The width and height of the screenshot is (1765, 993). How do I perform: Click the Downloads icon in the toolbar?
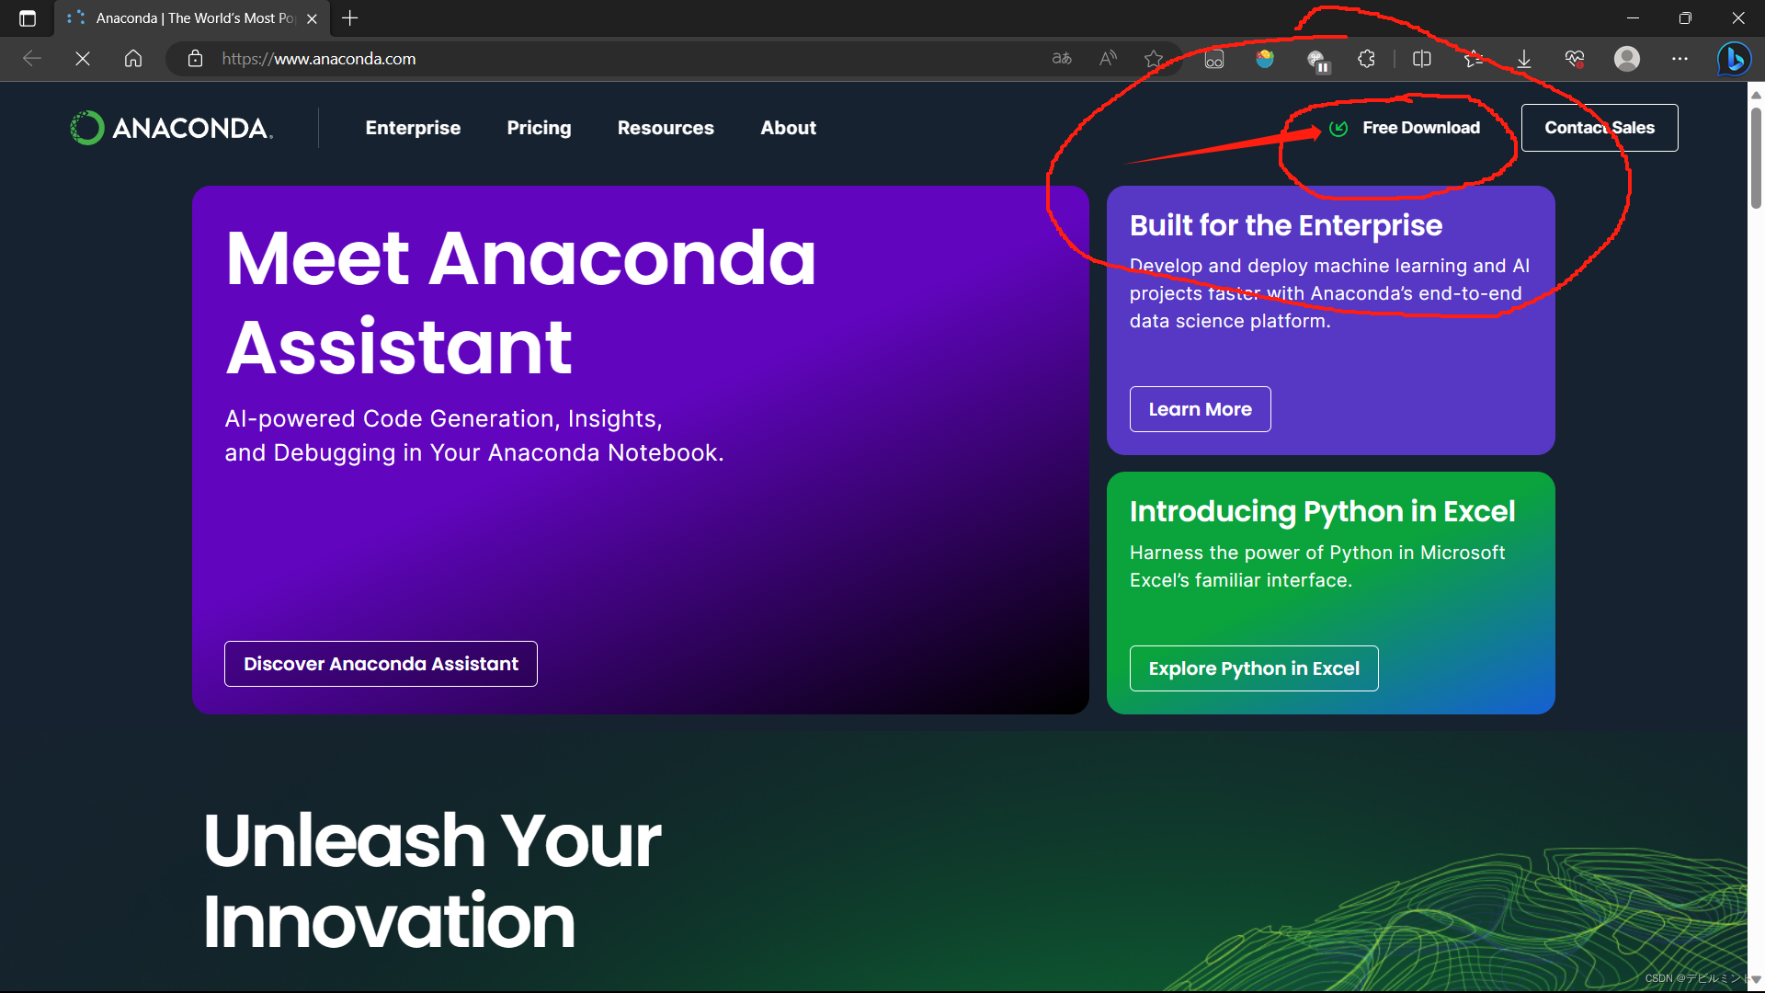pyautogui.click(x=1524, y=59)
